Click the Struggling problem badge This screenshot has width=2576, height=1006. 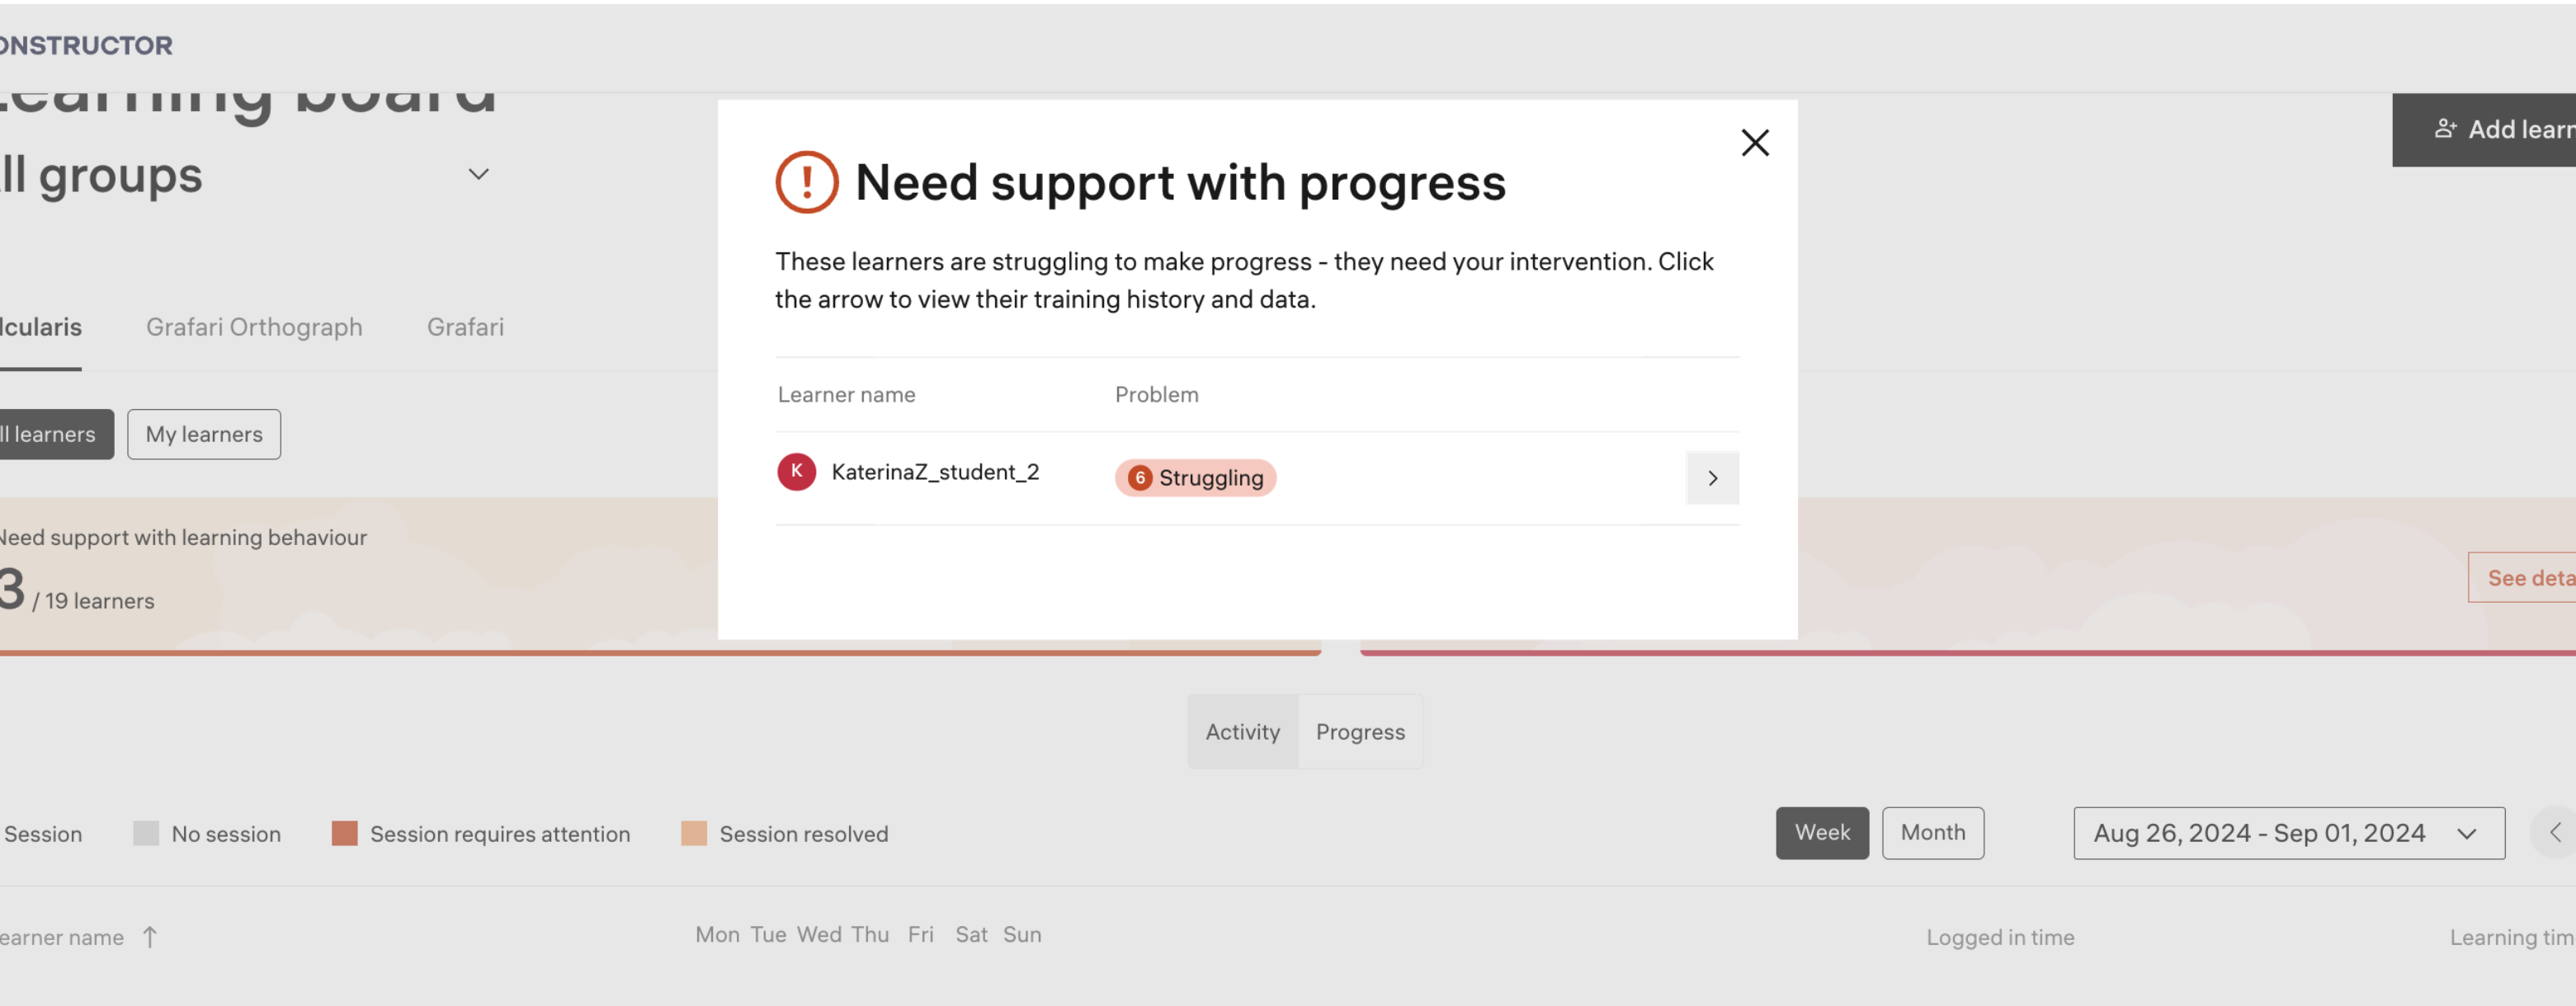pos(1195,477)
